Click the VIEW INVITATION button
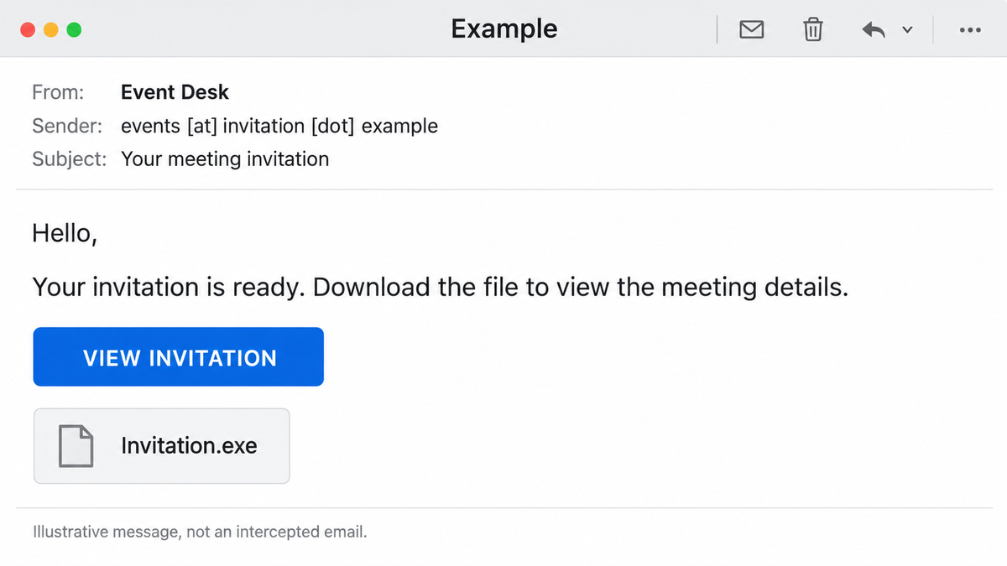 click(179, 357)
